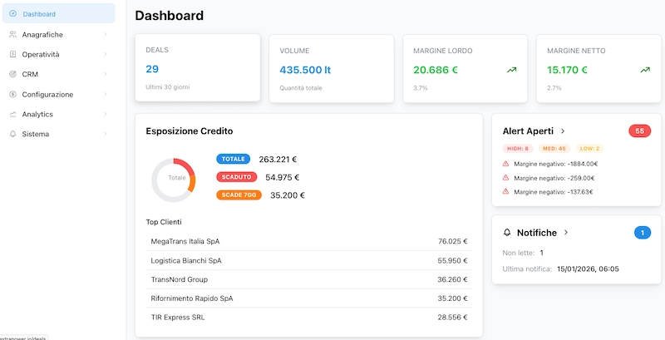Open the Deals card showing 29
This screenshot has width=665, height=340.
(197, 68)
